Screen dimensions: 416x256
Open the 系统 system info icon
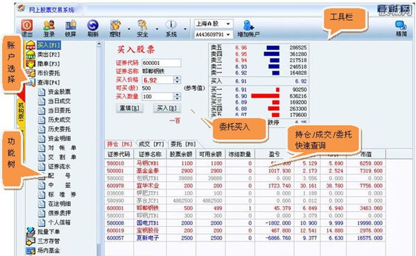[x=171, y=28]
